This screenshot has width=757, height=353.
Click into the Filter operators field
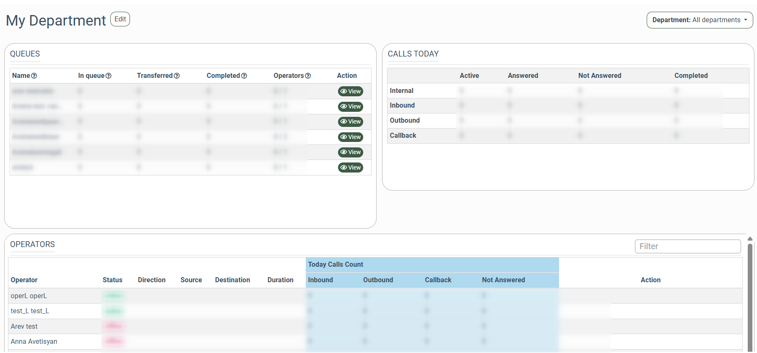click(x=687, y=246)
